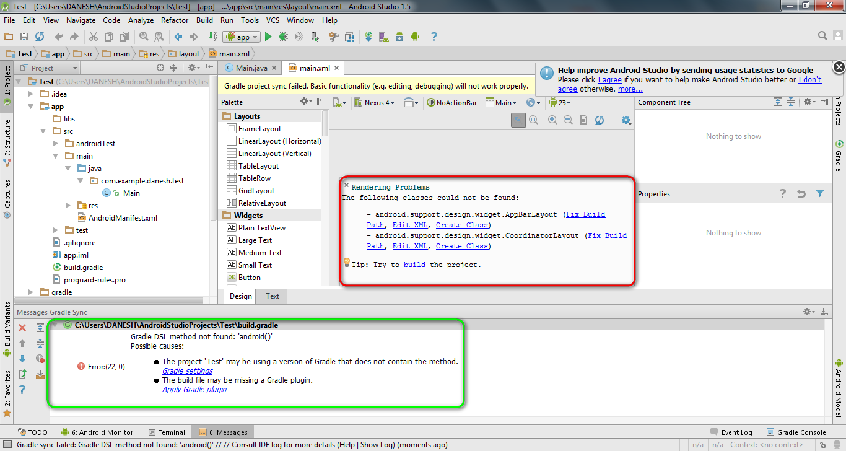This screenshot has height=451, width=846.
Task: Expand the res folder in project tree
Action: point(68,206)
